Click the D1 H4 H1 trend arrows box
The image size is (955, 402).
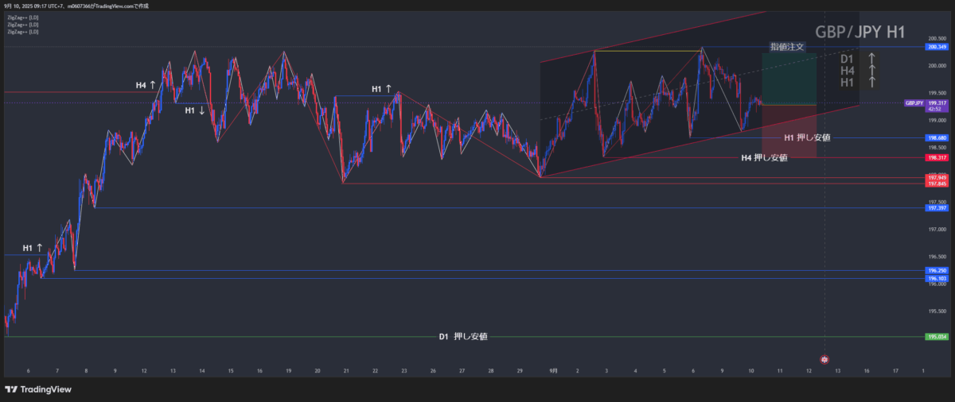859,71
